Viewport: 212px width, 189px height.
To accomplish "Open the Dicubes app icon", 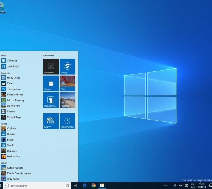I will pos(4,134).
